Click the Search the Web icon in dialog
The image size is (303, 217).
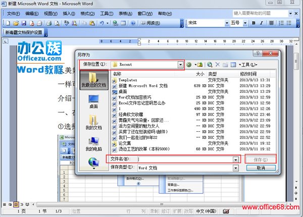[x=210, y=65]
